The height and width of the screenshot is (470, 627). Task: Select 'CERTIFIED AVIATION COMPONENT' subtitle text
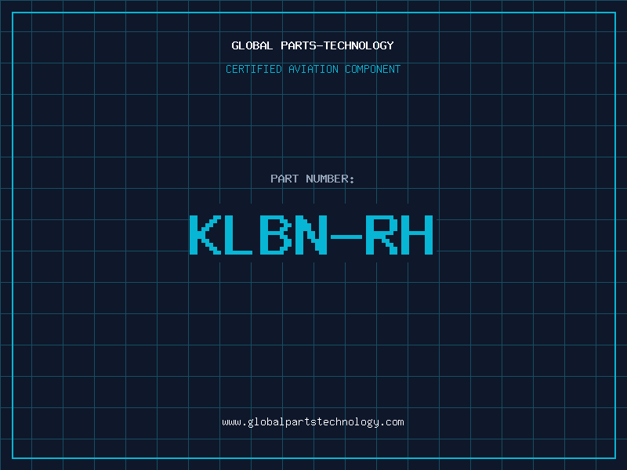313,69
